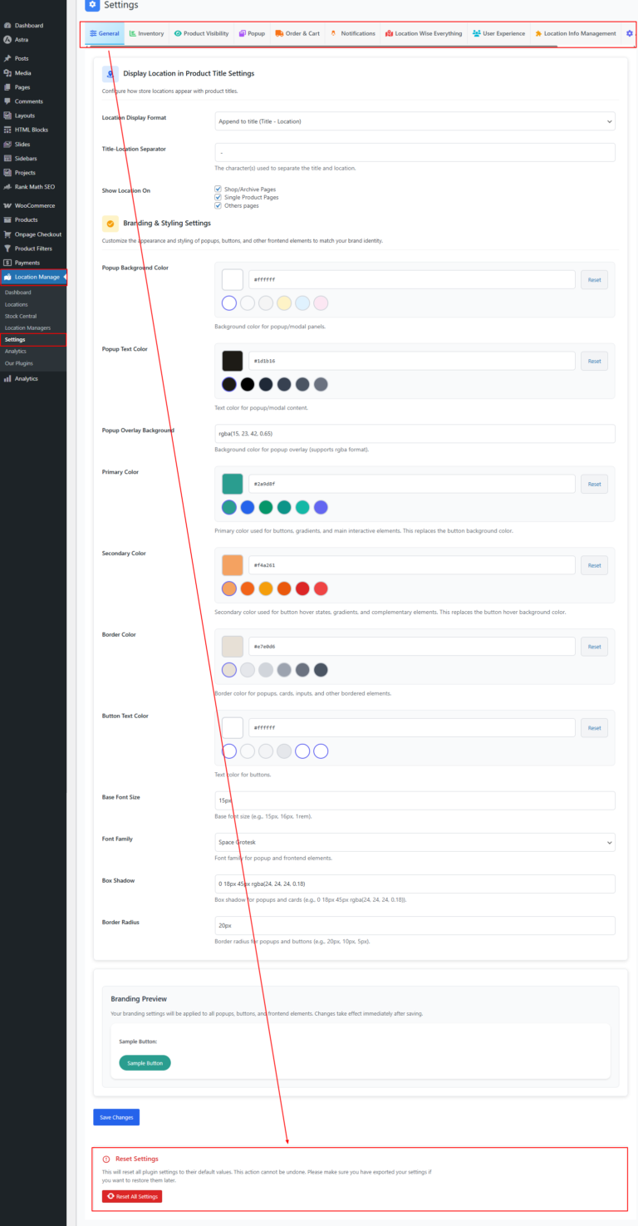
Task: Pick the pink preset under Popup Background Color
Action: pos(321,303)
